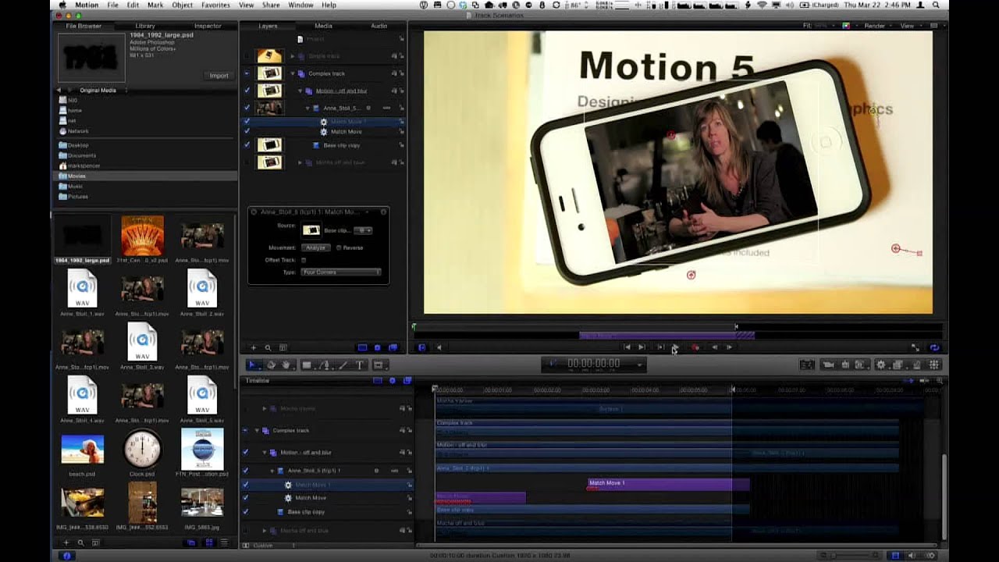Switch File Browser to list view
The width and height of the screenshot is (999, 562).
pyautogui.click(x=224, y=542)
